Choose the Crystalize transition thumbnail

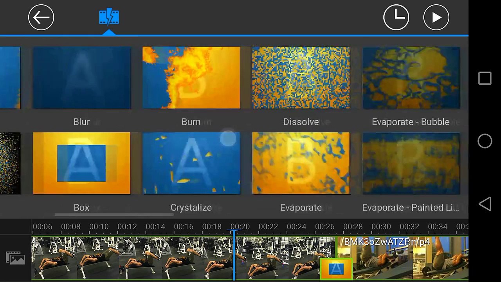(191, 163)
